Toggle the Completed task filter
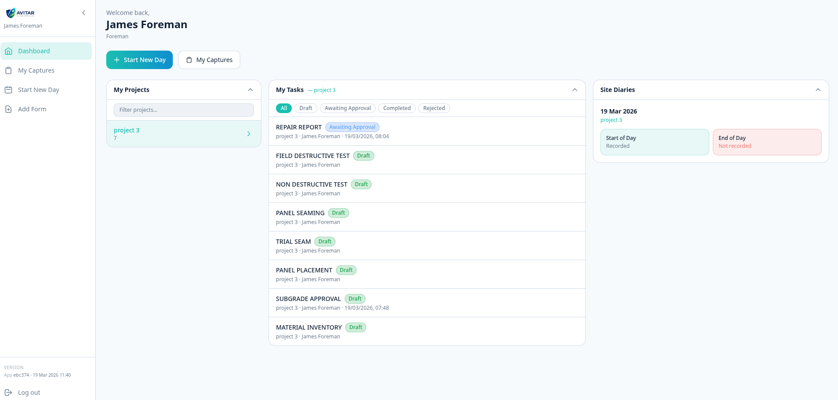This screenshot has height=400, width=838. click(x=396, y=108)
